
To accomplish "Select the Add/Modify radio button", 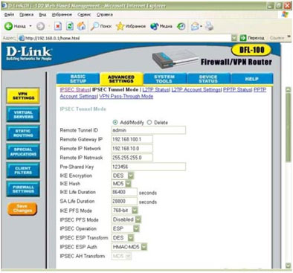I will [x=115, y=123].
